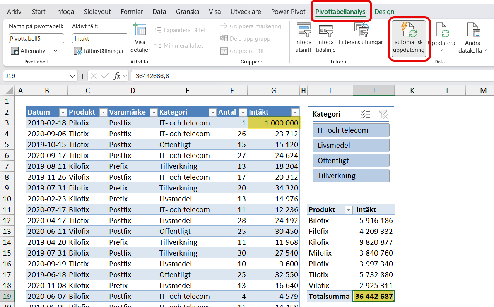Screen dimensions: 494x307
Task: Select IT- och telecom slicer item
Action: (351, 130)
